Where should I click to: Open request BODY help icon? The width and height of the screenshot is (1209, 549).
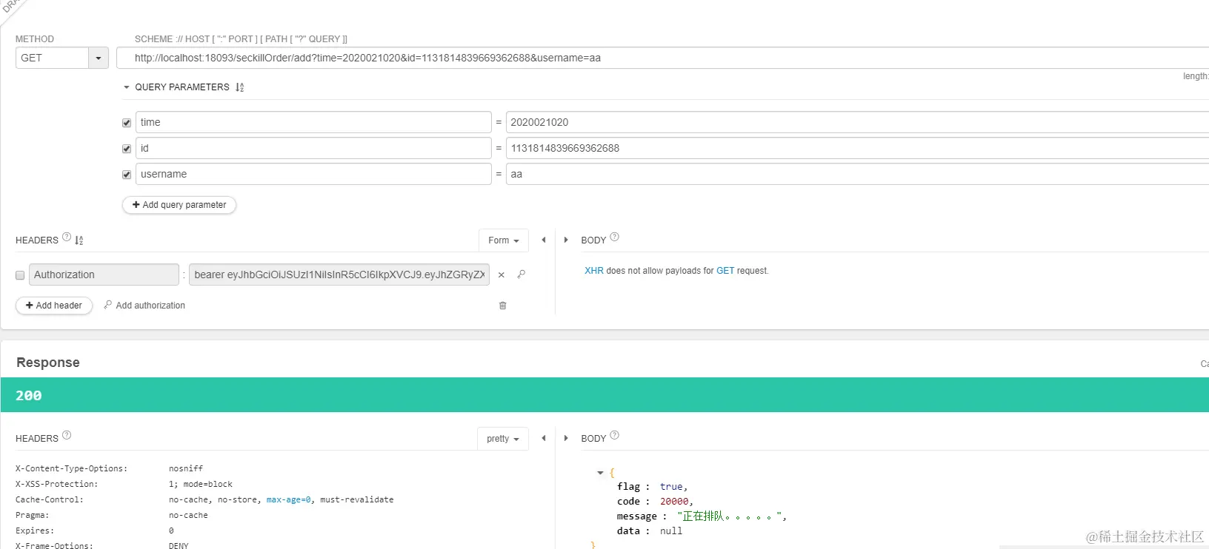coord(614,237)
